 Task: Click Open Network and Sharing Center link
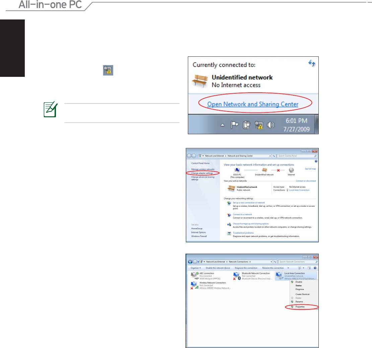(252, 104)
